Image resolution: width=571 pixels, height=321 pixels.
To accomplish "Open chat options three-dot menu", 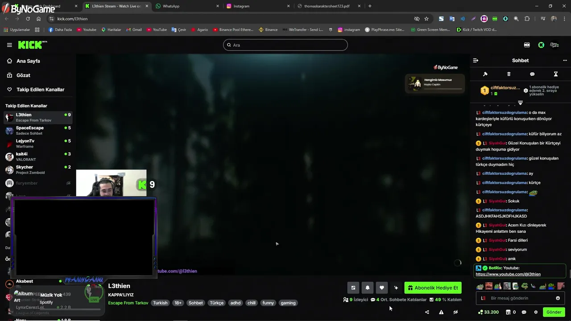I will (565, 60).
